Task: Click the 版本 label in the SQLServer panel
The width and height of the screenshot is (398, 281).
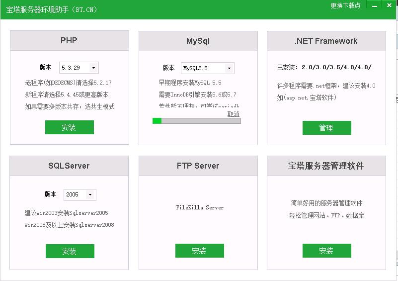Action: click(50, 194)
